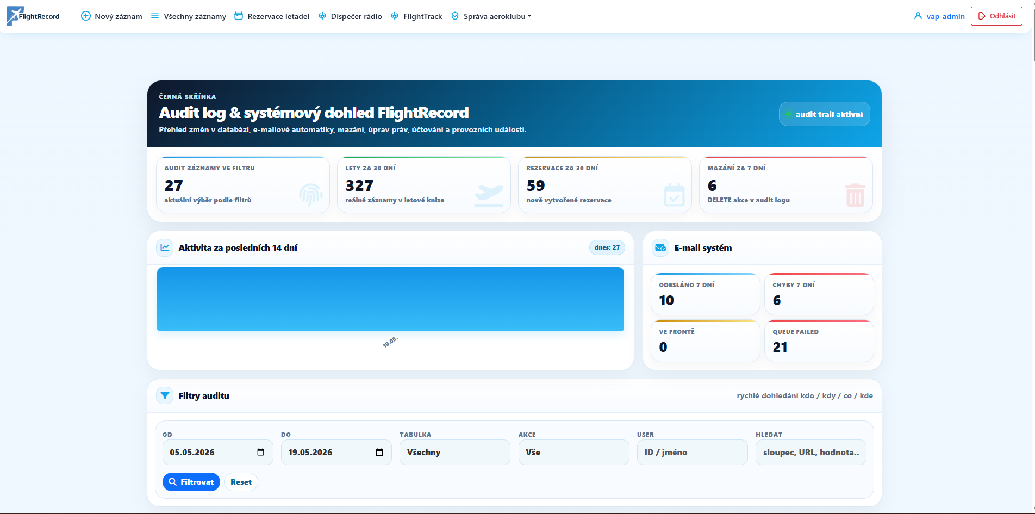Open the date picker icon in DO field
Image resolution: width=1035 pixels, height=514 pixels.
pyautogui.click(x=379, y=453)
